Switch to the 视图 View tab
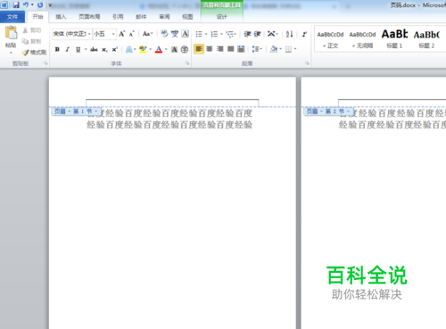 click(187, 17)
